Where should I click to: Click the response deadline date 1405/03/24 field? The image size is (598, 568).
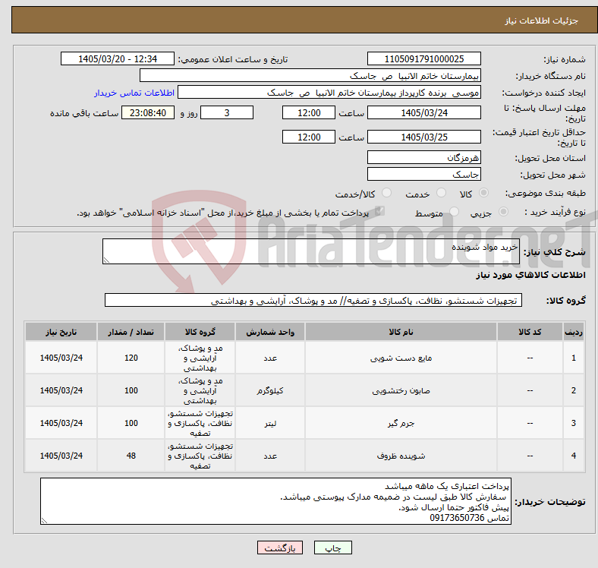[423, 112]
